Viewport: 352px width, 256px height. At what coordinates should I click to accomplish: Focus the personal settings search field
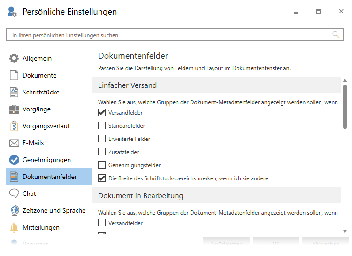(175, 35)
